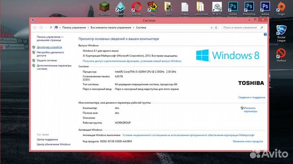Expand arrow after Все элементы панели управления
The height and width of the screenshot is (164, 293).
click(133, 28)
